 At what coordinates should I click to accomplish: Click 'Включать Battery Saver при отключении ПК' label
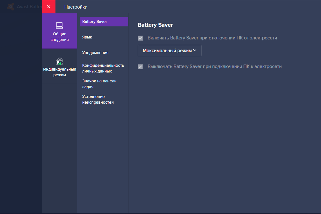click(212, 38)
